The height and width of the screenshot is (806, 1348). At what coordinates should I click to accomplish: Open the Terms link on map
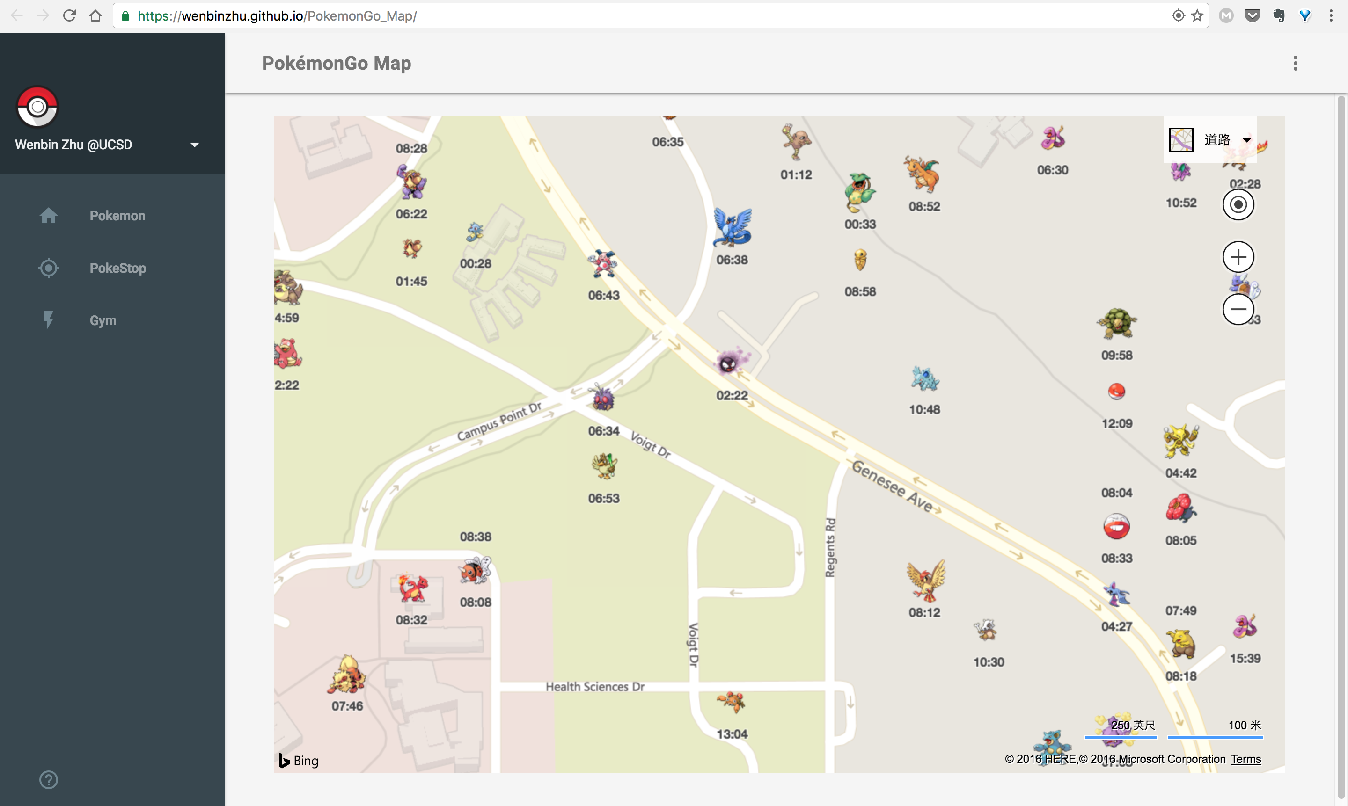(1245, 759)
